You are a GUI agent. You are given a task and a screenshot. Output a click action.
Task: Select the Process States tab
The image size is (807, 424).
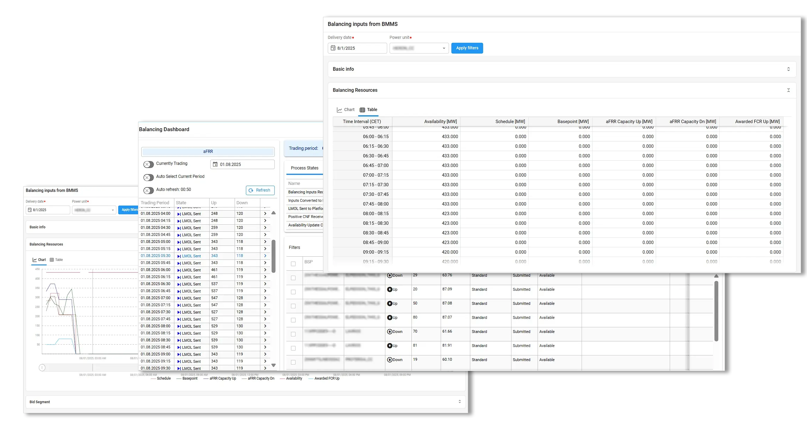pos(304,168)
